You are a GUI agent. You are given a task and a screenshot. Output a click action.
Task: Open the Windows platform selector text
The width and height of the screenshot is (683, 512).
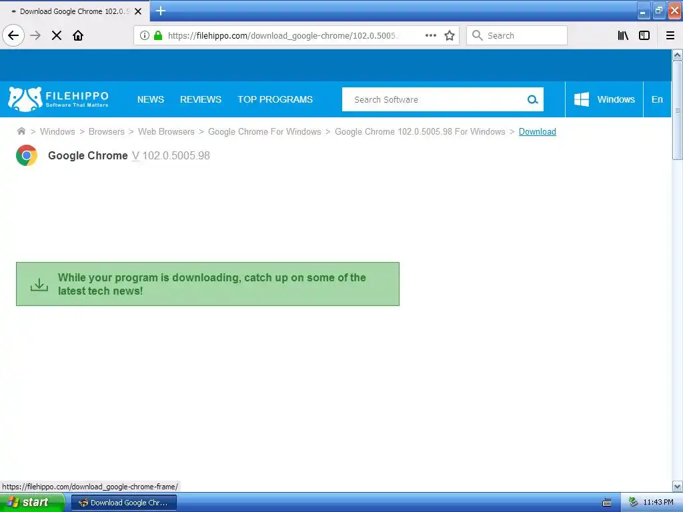pos(616,99)
